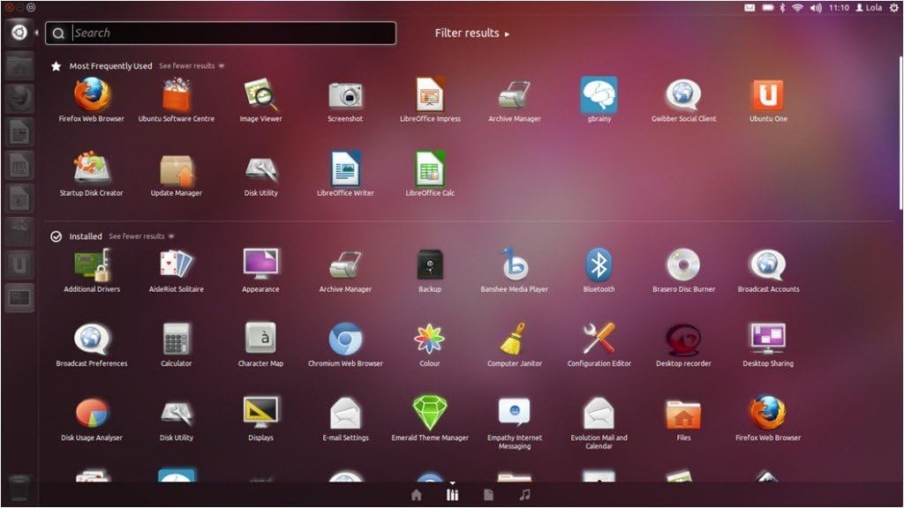Switch to the Files lens tab
The width and height of the screenshot is (904, 508).
(x=488, y=495)
